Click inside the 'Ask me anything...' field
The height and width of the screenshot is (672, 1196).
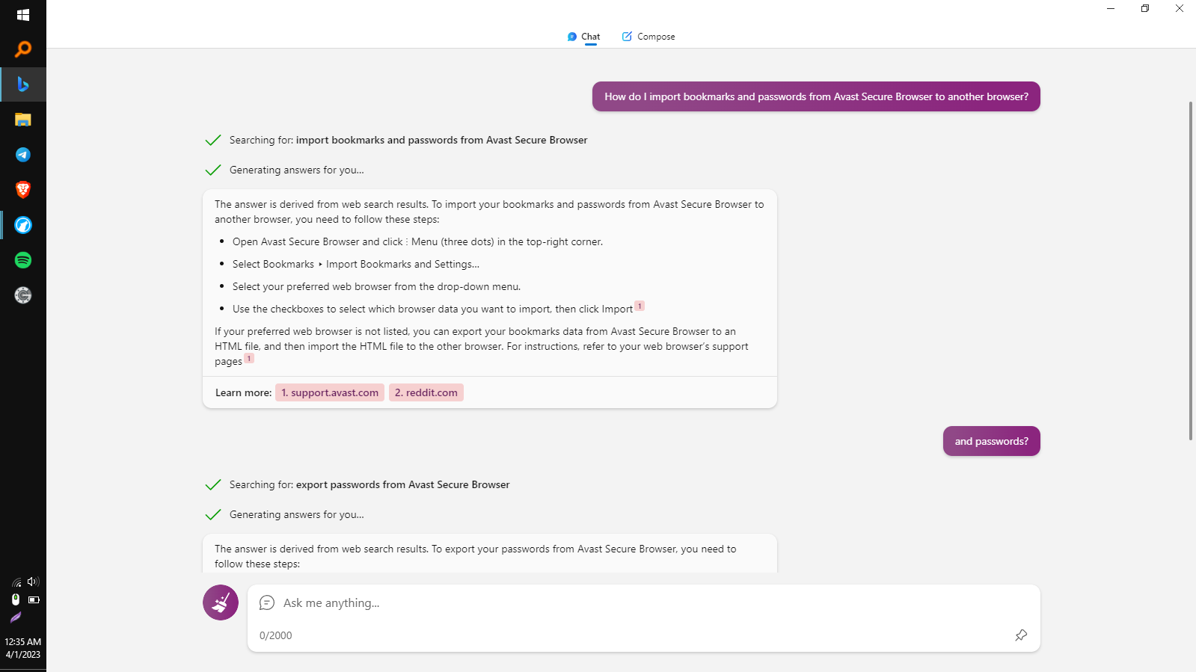tap(644, 603)
